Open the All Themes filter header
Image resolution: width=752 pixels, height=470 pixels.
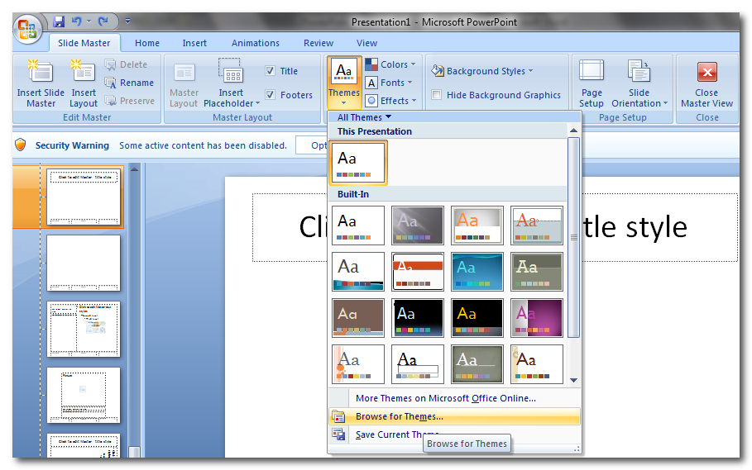[364, 117]
